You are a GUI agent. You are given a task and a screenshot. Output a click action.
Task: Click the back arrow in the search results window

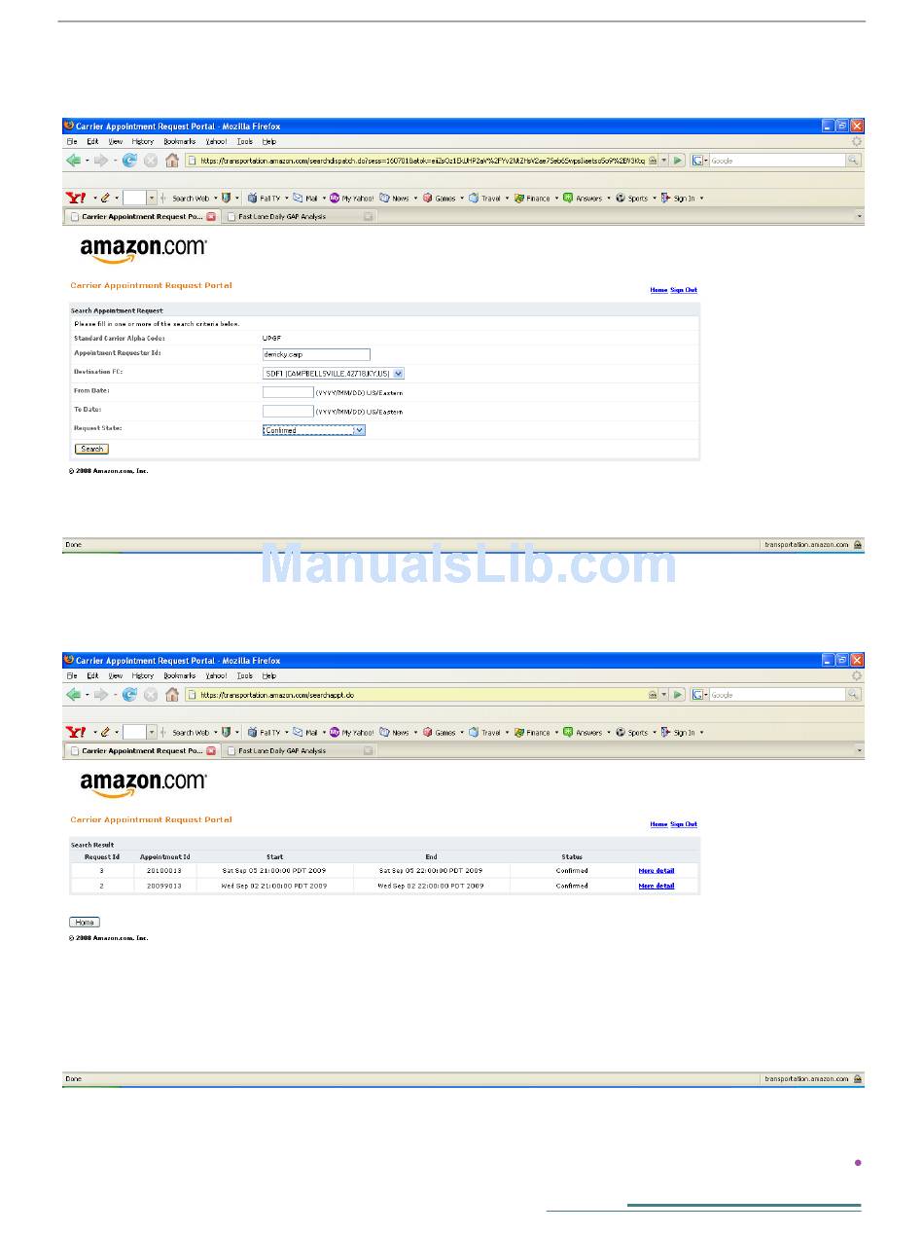(x=73, y=695)
